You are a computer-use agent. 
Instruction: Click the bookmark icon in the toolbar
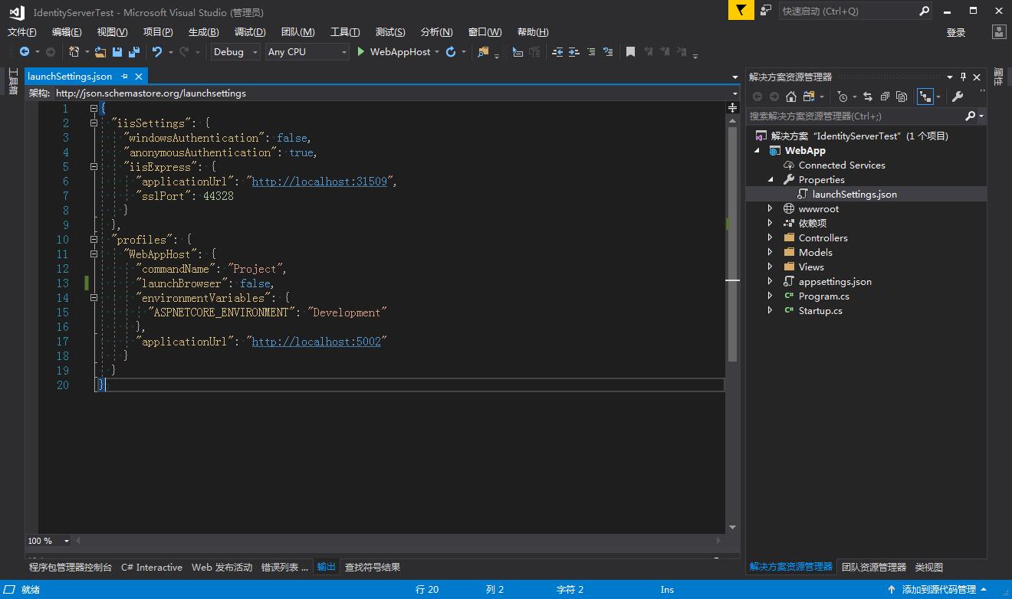(630, 52)
